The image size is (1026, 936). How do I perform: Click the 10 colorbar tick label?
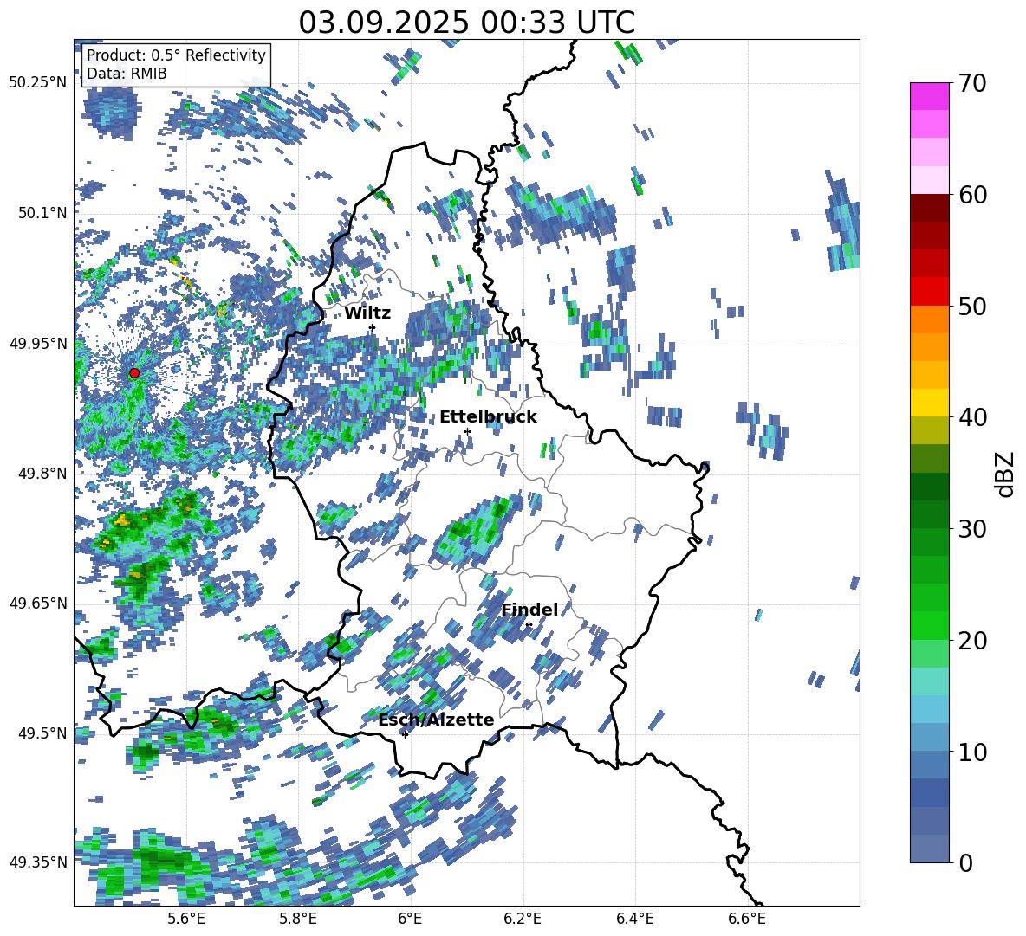coord(972,752)
